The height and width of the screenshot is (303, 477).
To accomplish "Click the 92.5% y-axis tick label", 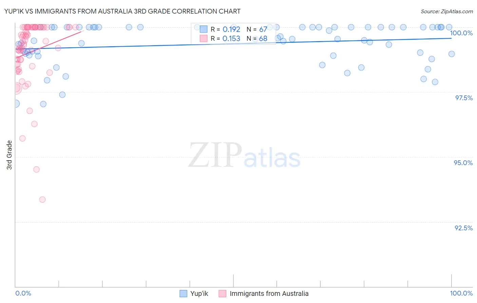I will pyautogui.click(x=463, y=228).
